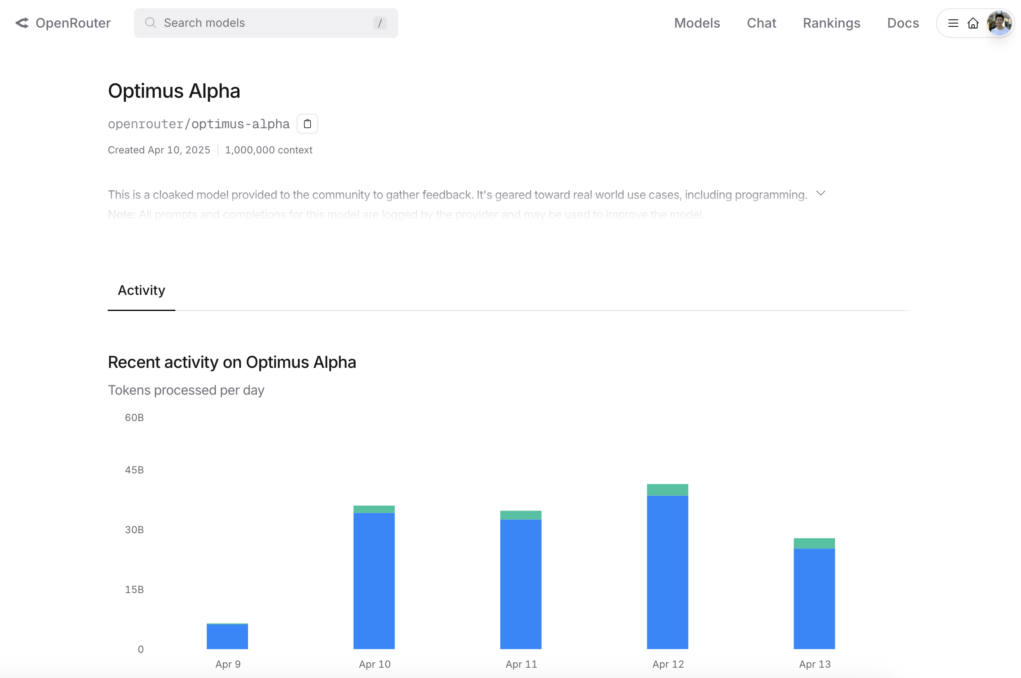Click the Apr 12 green bar segment
Screen dimensions: 1021x678
tap(667, 490)
